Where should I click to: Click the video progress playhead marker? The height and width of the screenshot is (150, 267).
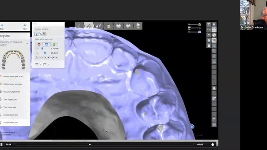point(90,145)
